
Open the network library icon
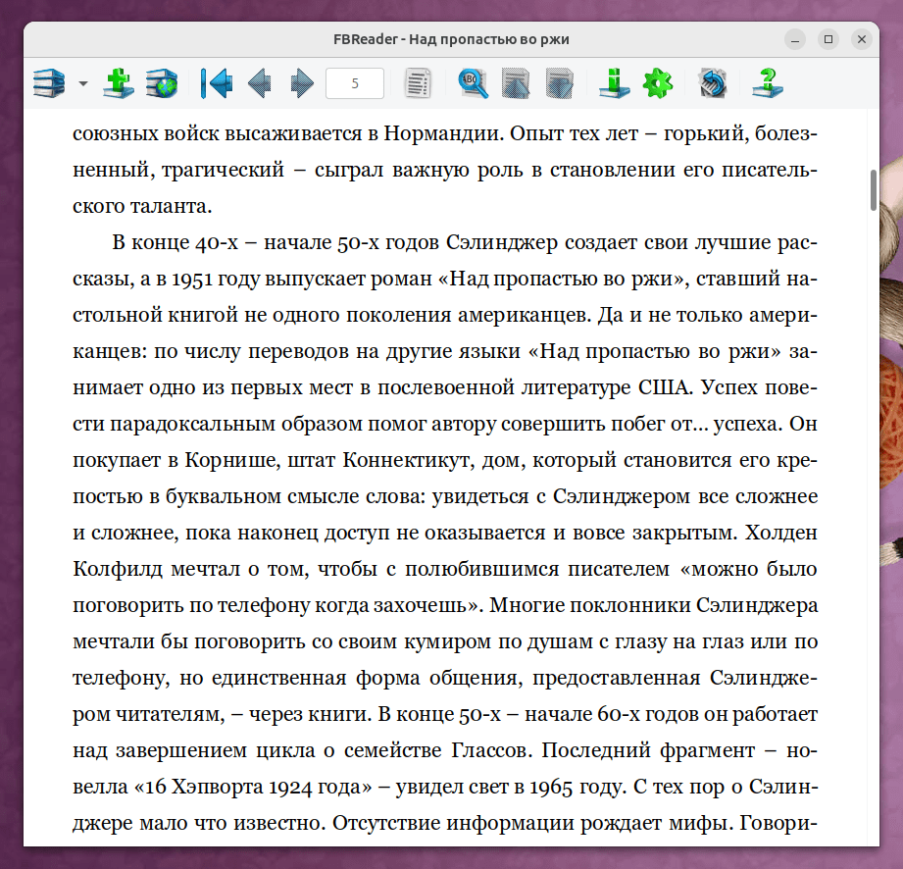[x=161, y=83]
